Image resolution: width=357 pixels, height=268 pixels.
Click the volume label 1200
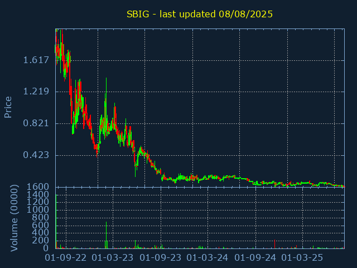(38, 202)
